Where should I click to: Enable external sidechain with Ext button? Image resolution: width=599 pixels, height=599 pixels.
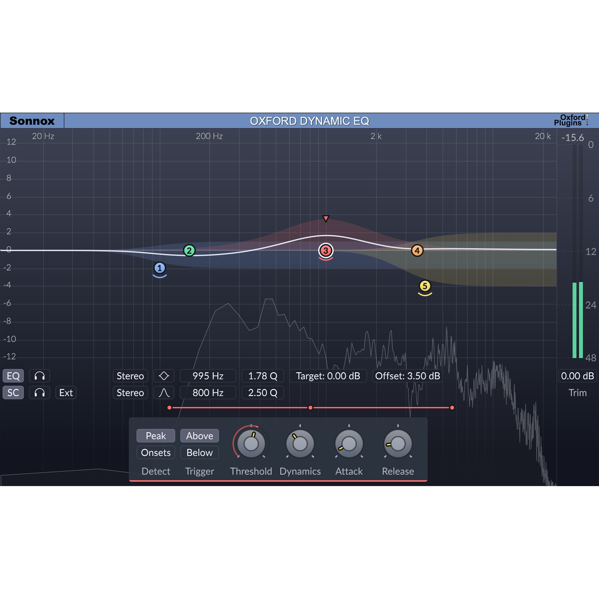coord(66,393)
